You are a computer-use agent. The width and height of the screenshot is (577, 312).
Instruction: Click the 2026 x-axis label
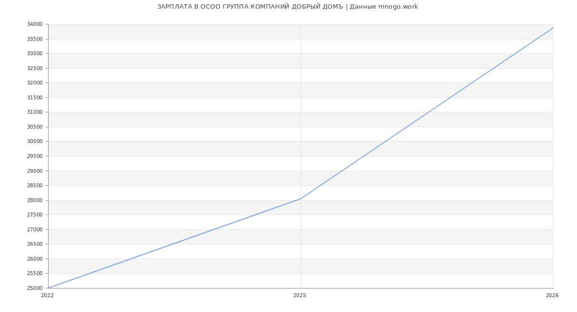coord(552,296)
